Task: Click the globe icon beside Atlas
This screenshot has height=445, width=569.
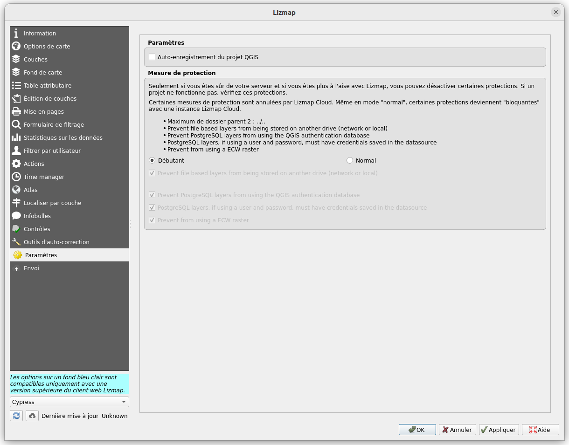Action: 16,190
